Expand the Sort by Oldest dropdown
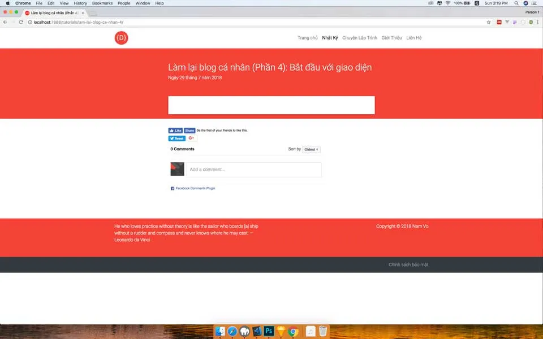Screen dimensions: 543x339 pos(311,149)
